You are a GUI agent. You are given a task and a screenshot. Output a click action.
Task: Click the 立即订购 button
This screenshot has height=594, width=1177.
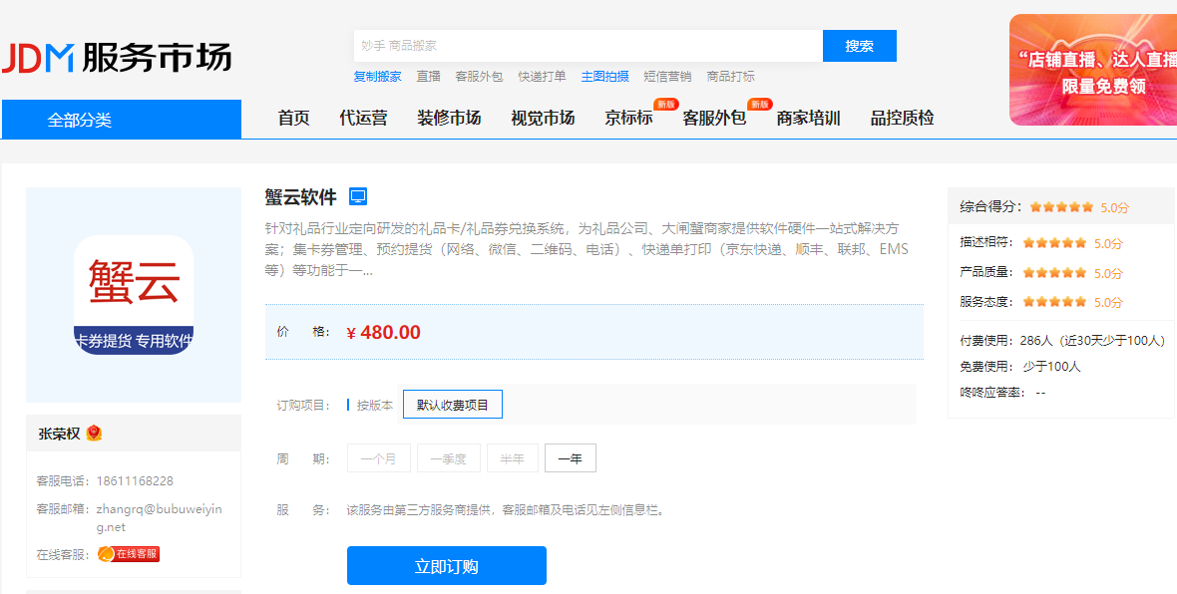(x=447, y=565)
